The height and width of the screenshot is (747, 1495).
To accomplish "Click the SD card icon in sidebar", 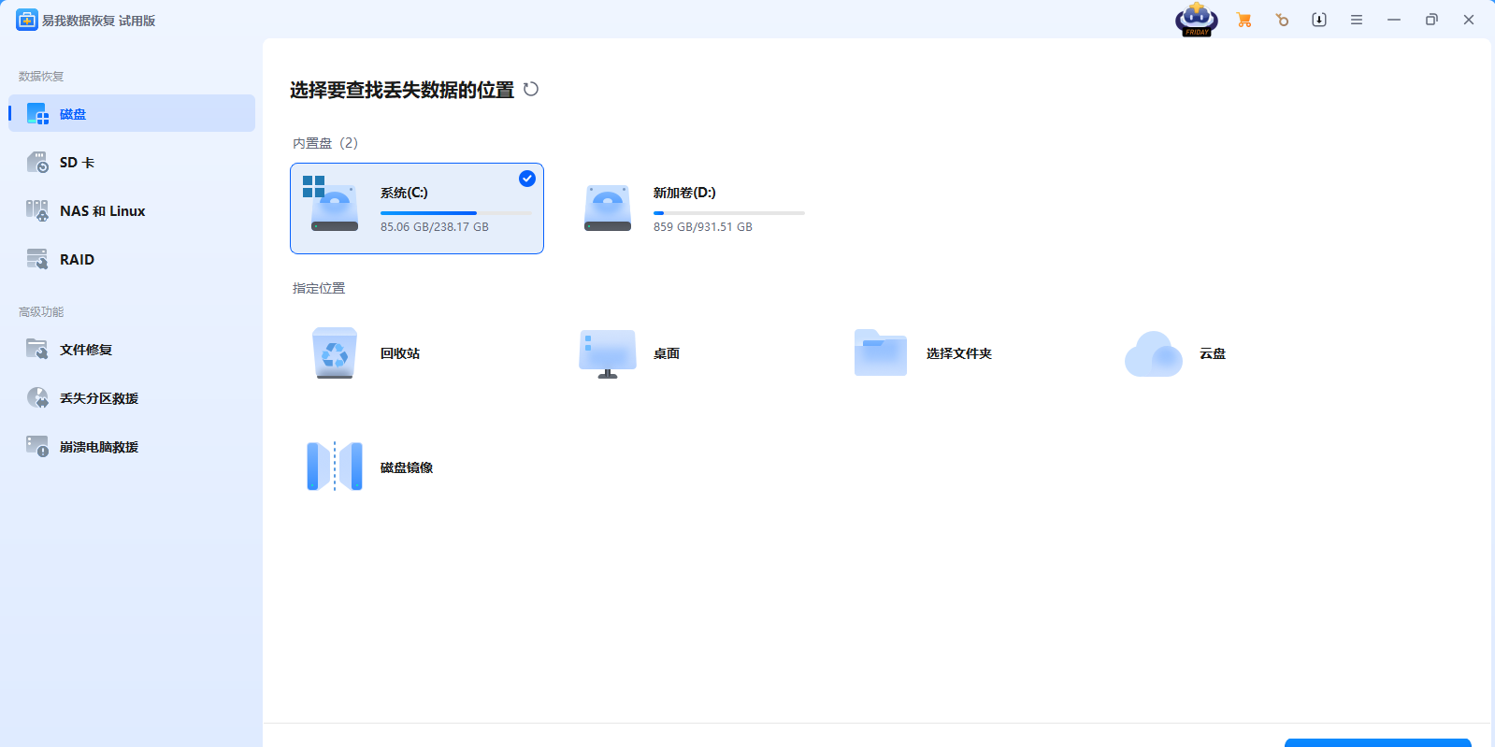I will (37, 163).
